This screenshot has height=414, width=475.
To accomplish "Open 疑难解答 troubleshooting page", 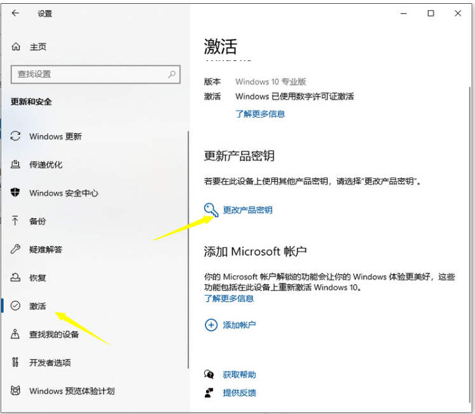I will click(46, 249).
